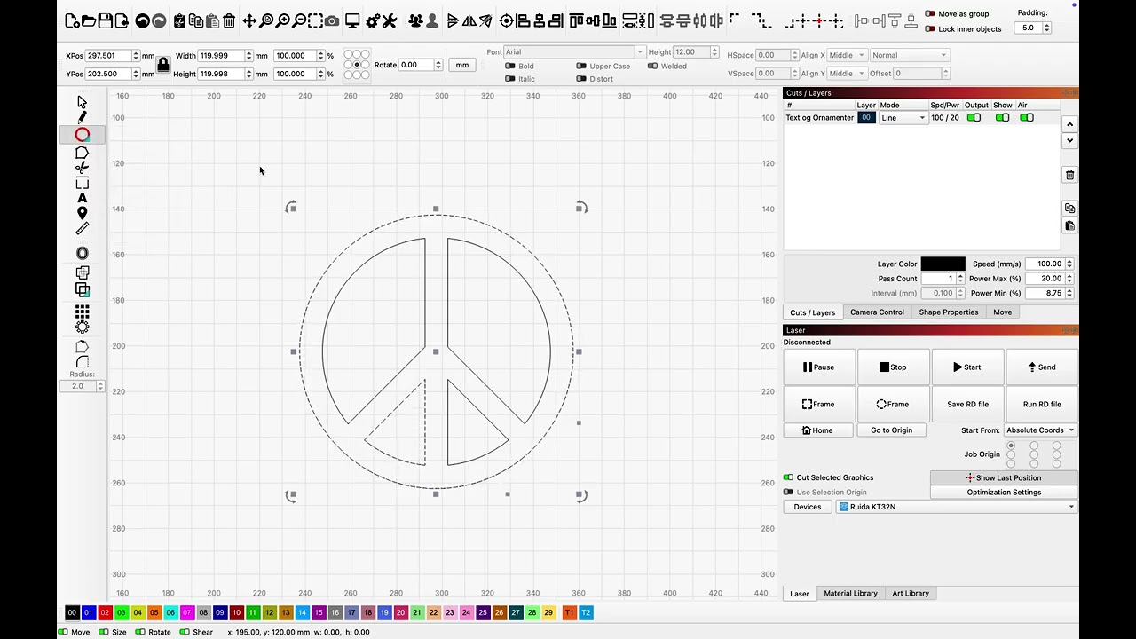Open settings gears icon
The image size is (1136, 639).
point(373,20)
